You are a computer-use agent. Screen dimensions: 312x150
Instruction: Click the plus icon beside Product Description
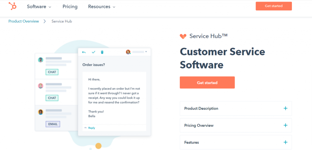coord(285,108)
